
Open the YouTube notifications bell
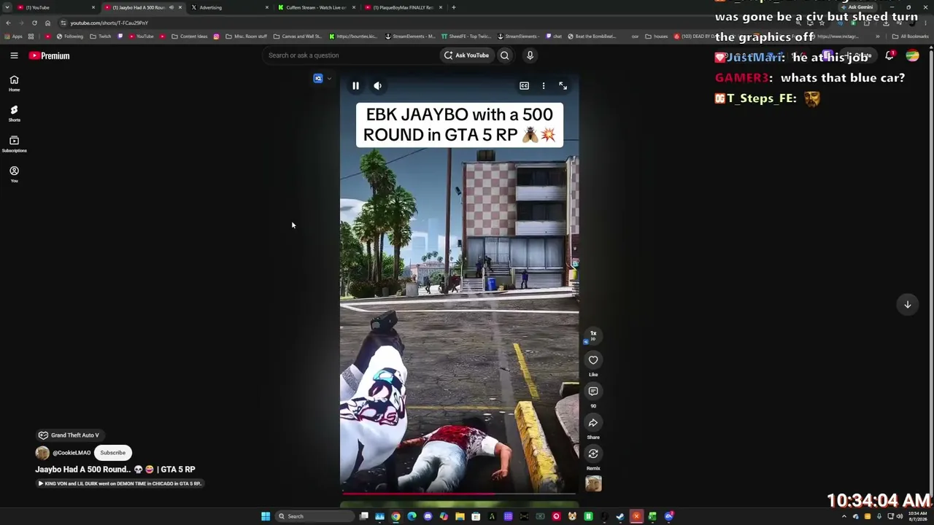889,55
